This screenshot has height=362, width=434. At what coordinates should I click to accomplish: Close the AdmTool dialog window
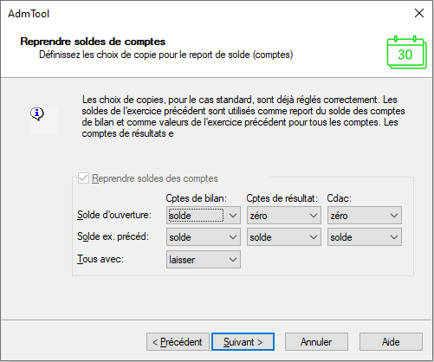[x=419, y=13]
